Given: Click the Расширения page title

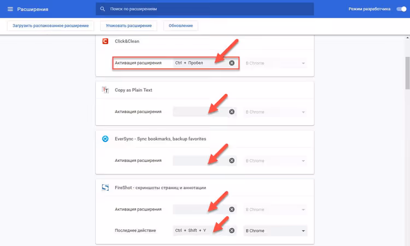Looking at the screenshot, I should click(33, 9).
